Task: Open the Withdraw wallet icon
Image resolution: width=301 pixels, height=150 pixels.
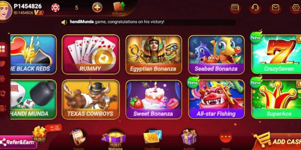Action: tap(119, 8)
